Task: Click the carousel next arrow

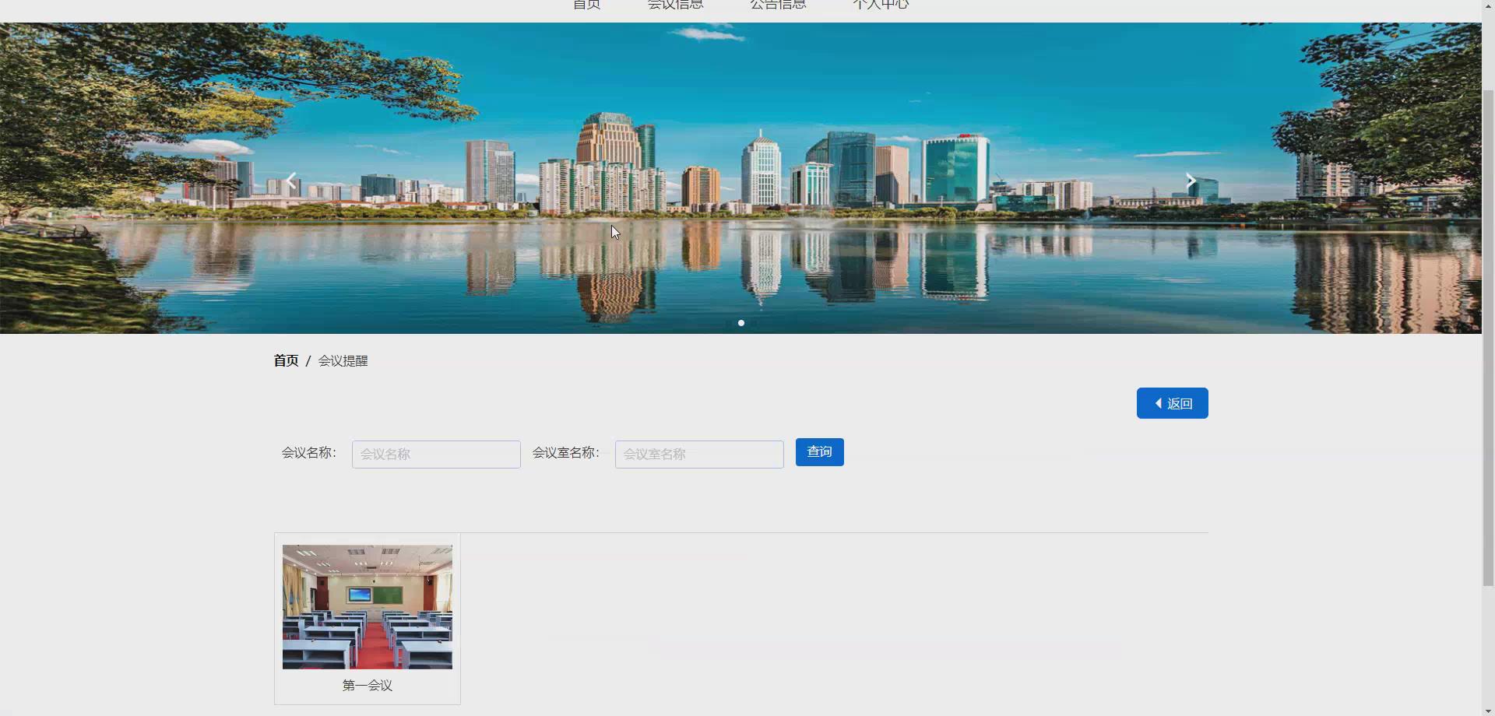Action: click(1190, 180)
